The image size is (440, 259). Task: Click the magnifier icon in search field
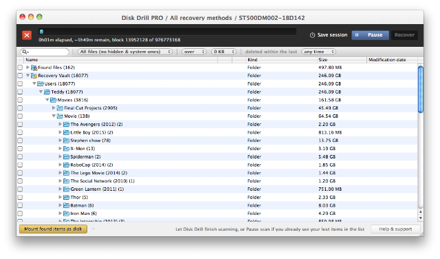[25, 52]
